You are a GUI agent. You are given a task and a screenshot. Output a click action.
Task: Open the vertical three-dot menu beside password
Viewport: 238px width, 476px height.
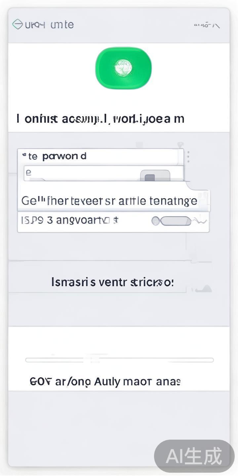click(188, 157)
